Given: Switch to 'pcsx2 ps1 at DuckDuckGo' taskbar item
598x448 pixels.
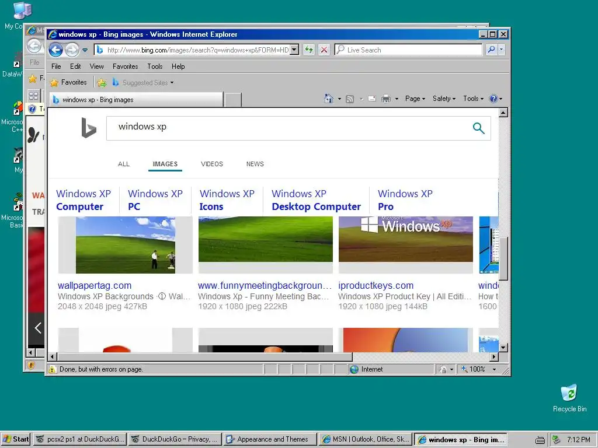Looking at the screenshot, I should (x=80, y=439).
